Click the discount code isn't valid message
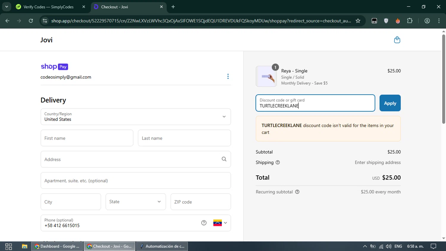This screenshot has height=251, width=446. [x=328, y=129]
